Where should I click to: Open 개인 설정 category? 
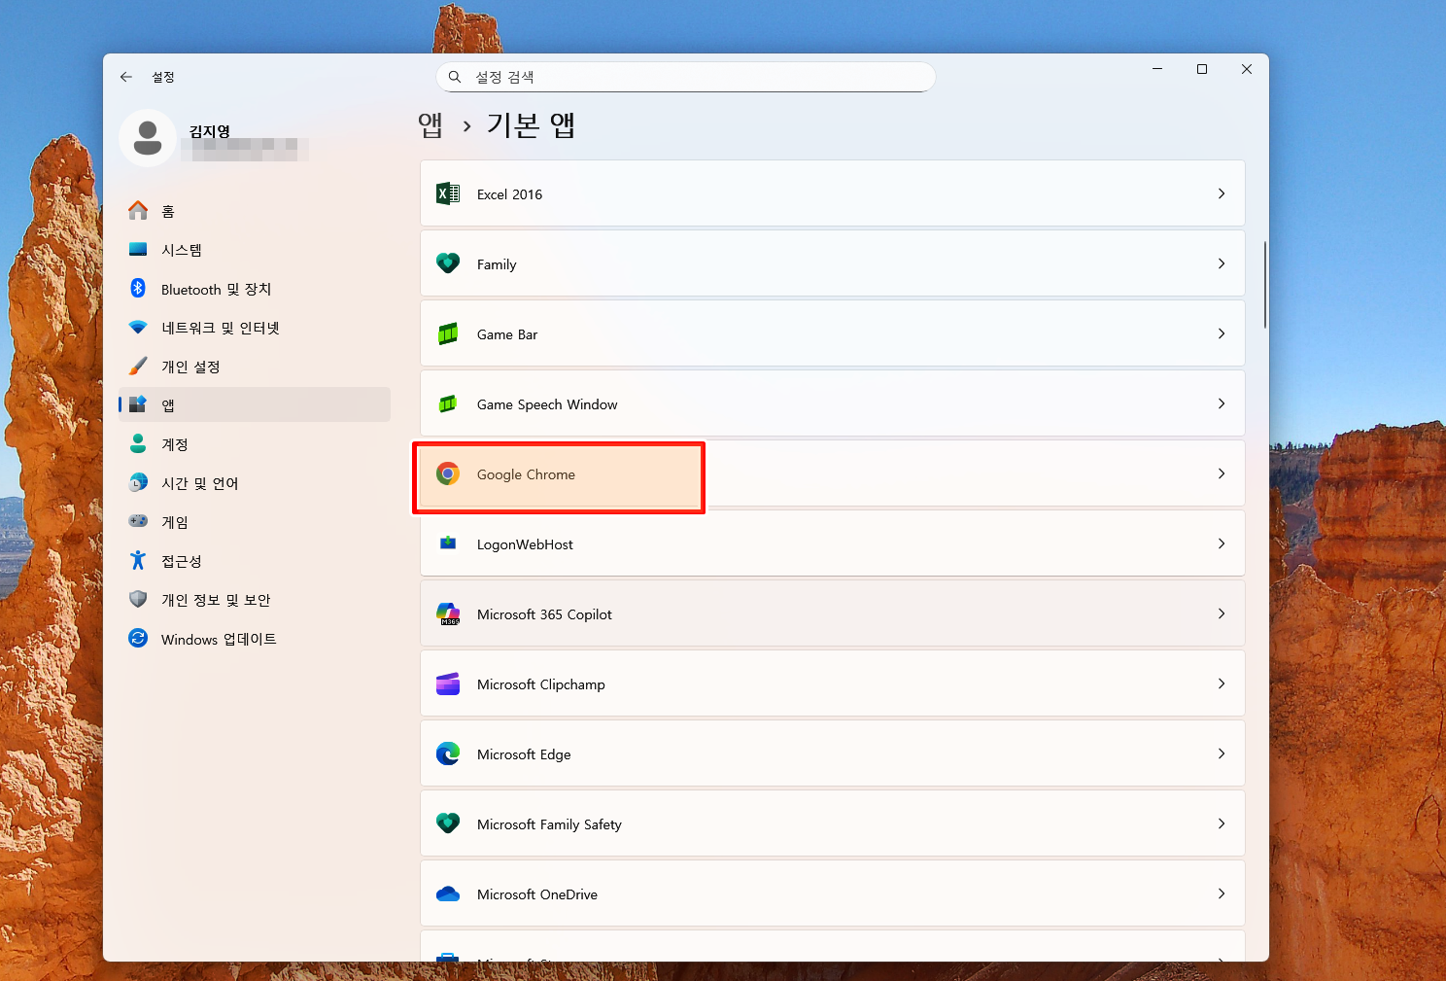(x=255, y=367)
